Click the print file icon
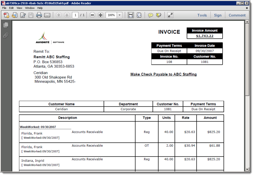Viewport: 254px width, 176px height. (x=39, y=15)
